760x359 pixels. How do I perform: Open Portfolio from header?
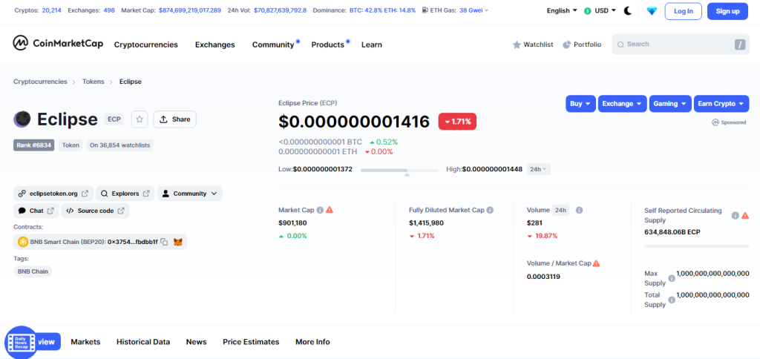tap(582, 45)
